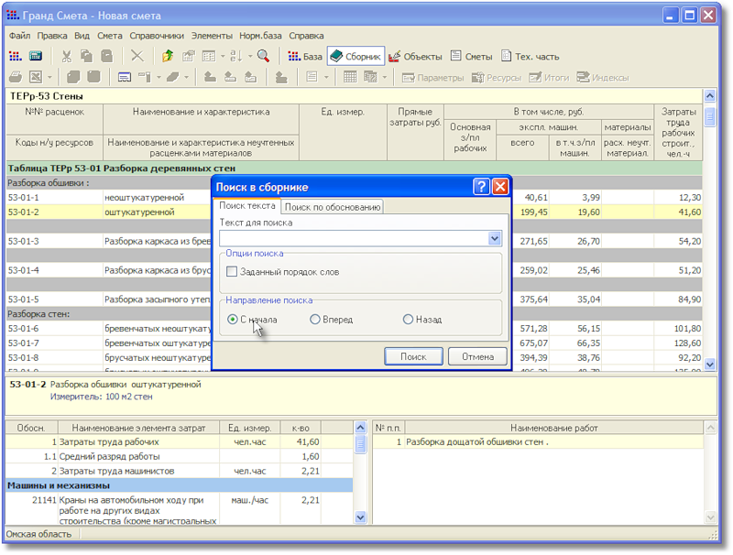Click the printer icon
Viewport: 733px width, 555px height.
pyautogui.click(x=16, y=77)
